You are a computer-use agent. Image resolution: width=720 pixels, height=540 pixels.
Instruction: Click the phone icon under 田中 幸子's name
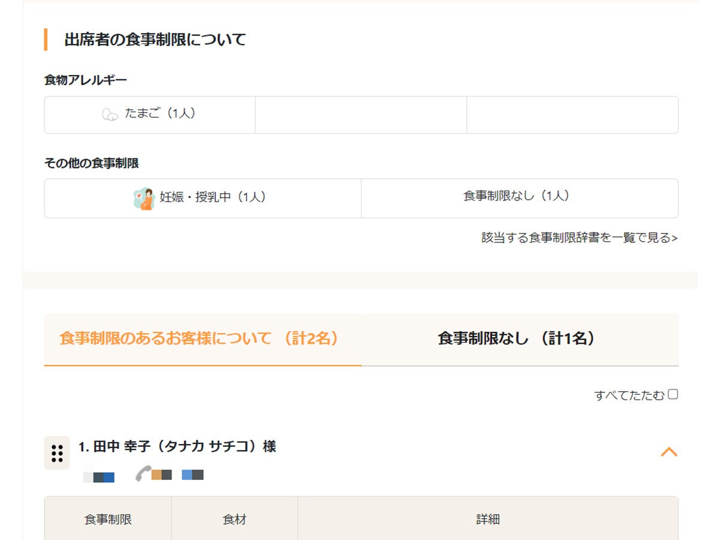point(143,474)
